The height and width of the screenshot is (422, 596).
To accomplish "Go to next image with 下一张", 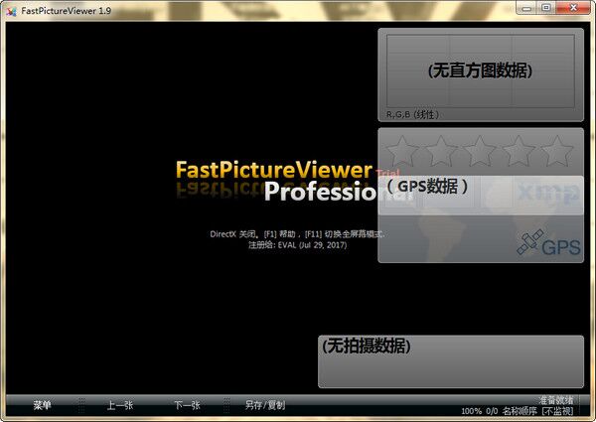I will (x=187, y=405).
